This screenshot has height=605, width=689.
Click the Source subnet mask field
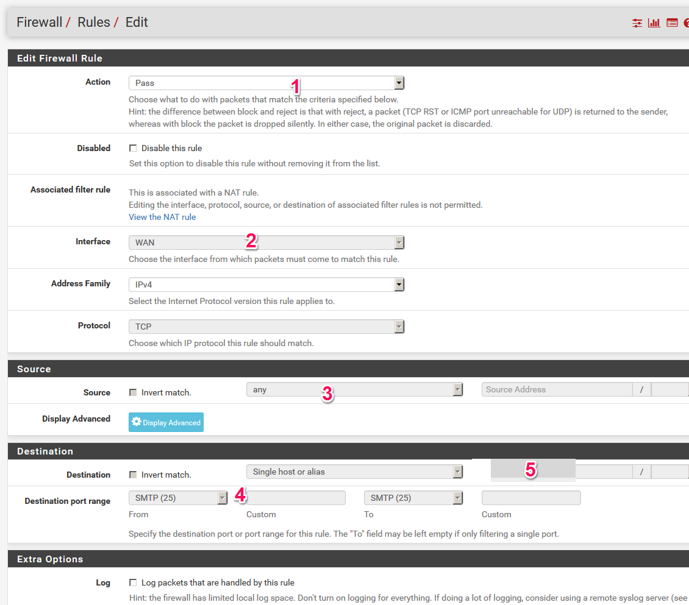click(x=670, y=389)
